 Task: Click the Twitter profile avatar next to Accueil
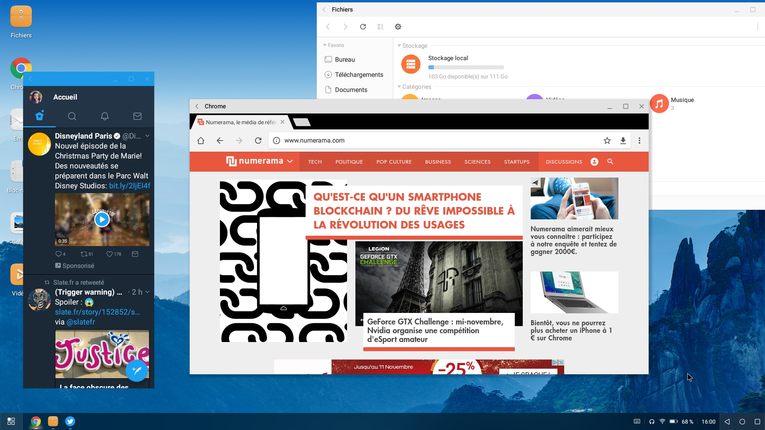point(36,97)
